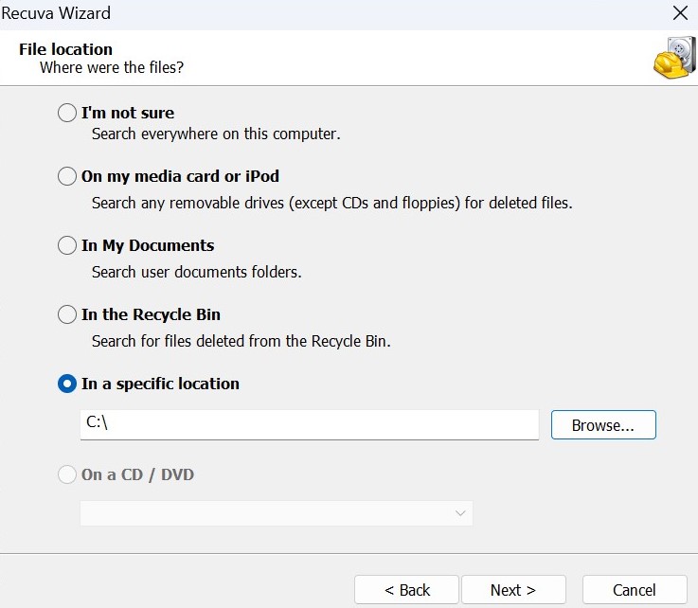Choose "On my media card or iPod"
This screenshot has height=608, width=698.
click(67, 176)
